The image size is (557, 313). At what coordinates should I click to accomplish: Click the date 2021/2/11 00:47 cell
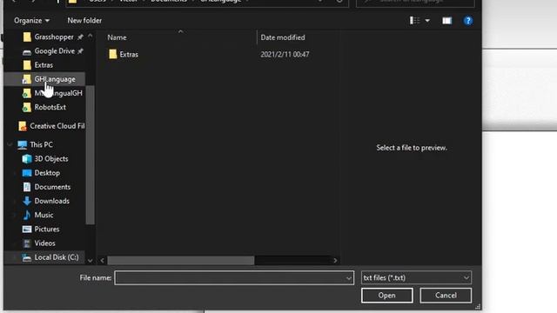point(285,54)
